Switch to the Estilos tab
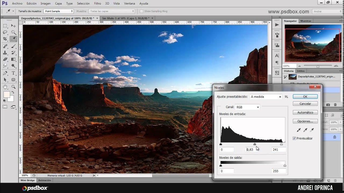This screenshot has height=193, width=344. point(301,71)
